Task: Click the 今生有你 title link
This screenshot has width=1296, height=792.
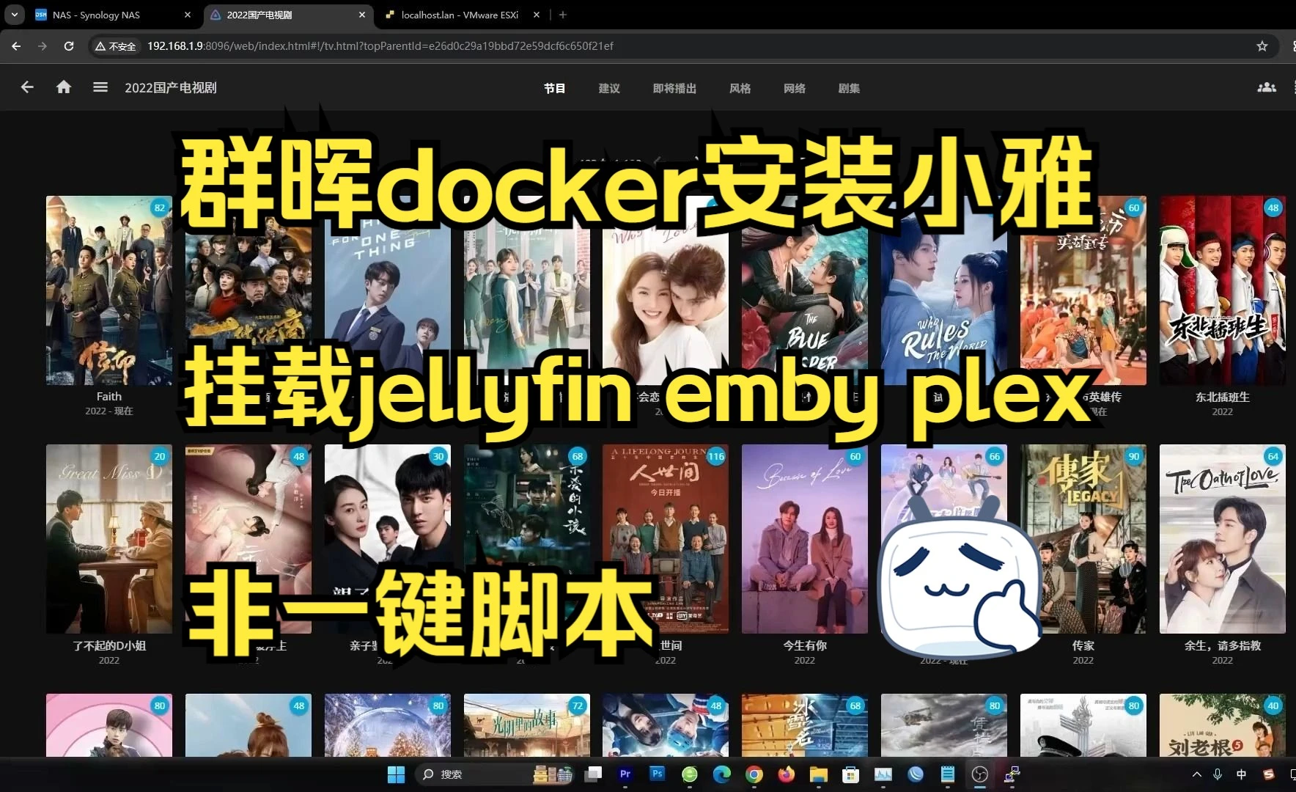Action: (805, 645)
